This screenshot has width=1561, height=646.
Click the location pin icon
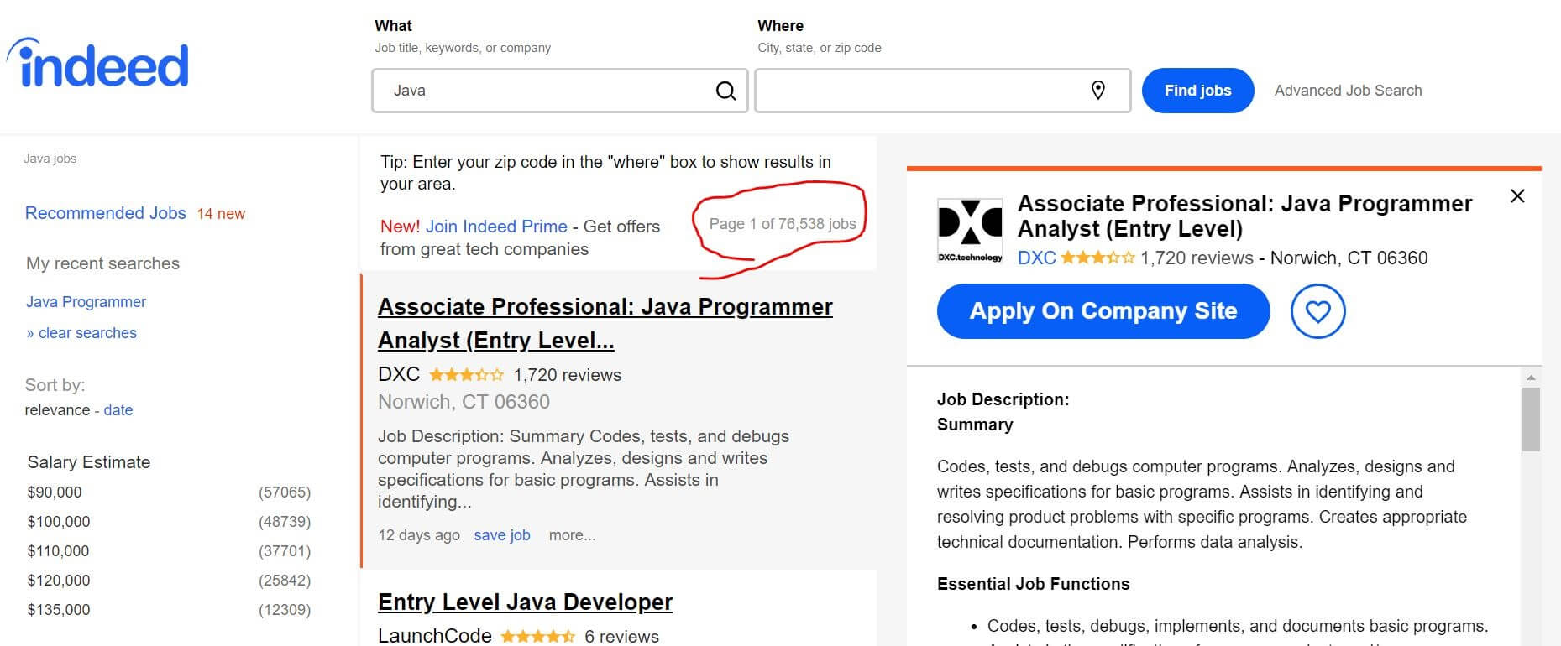point(1097,91)
